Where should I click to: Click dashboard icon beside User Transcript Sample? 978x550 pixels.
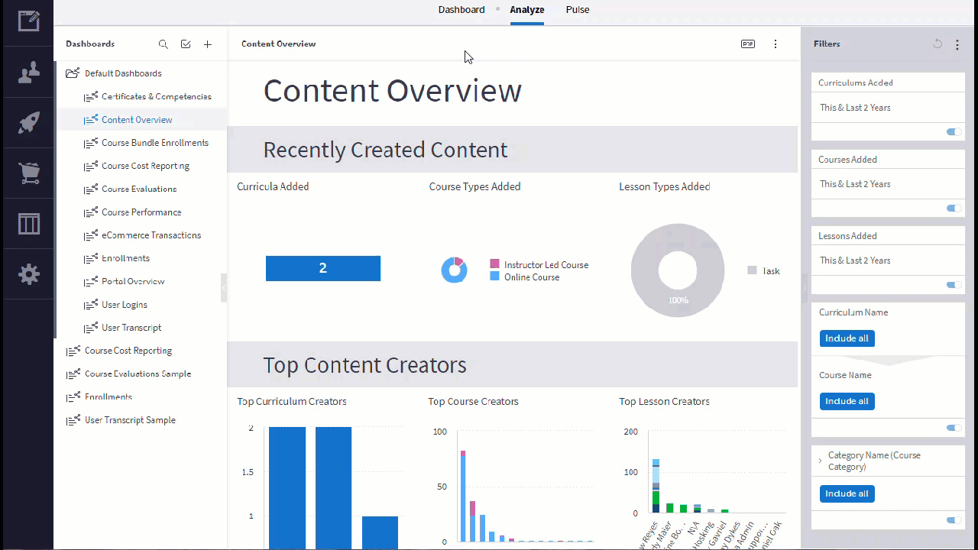(x=73, y=420)
